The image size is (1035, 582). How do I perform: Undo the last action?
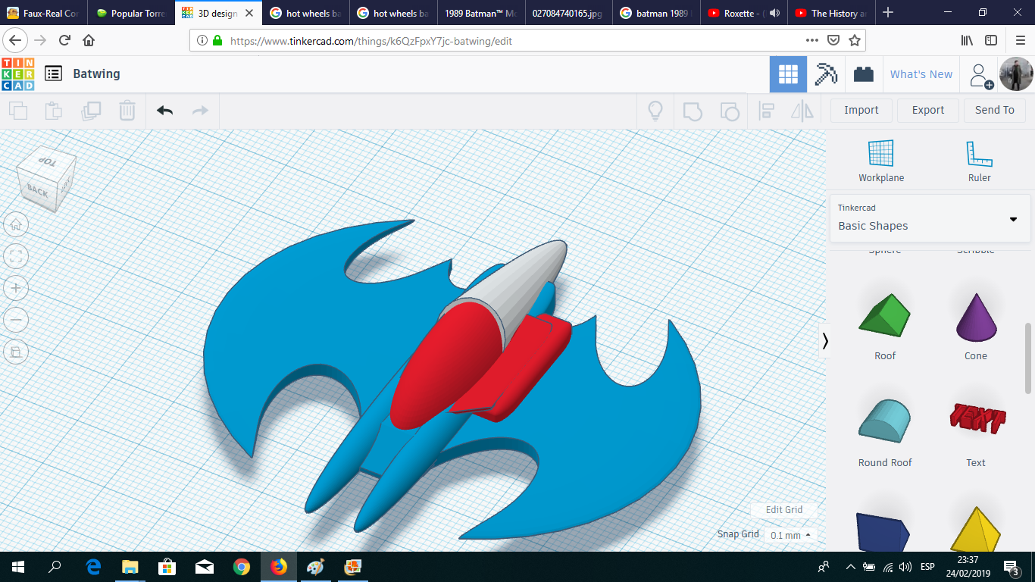click(x=164, y=111)
